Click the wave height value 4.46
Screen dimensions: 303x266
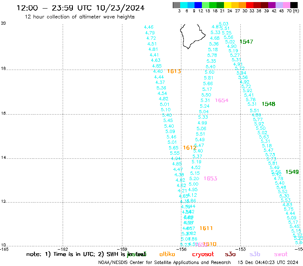149,27
